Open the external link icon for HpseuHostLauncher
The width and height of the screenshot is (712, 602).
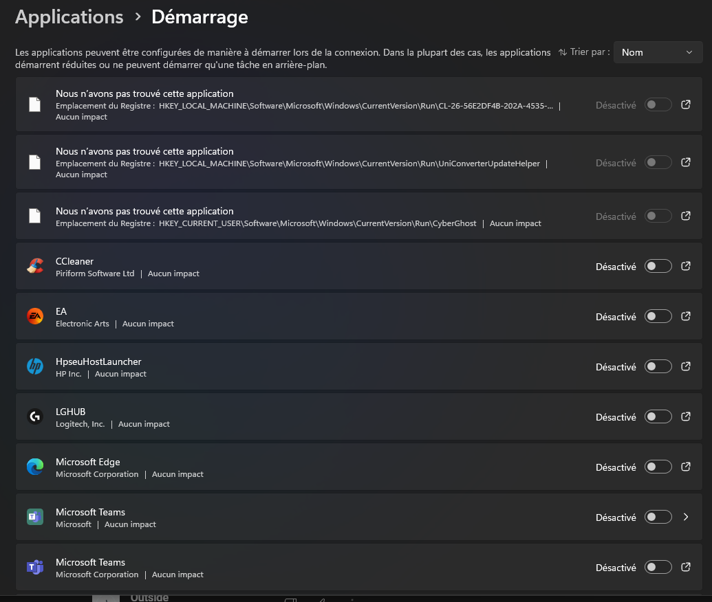coord(686,366)
